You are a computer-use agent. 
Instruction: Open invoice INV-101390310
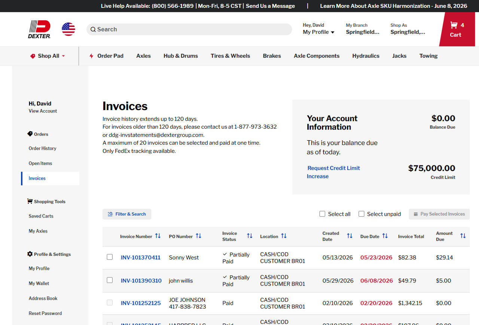141,280
